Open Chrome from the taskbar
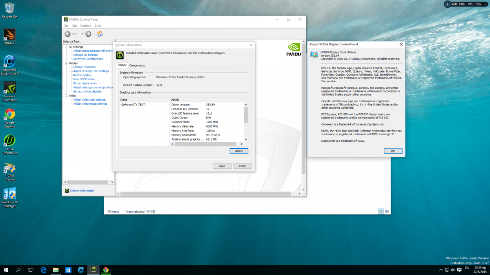 click(106, 269)
